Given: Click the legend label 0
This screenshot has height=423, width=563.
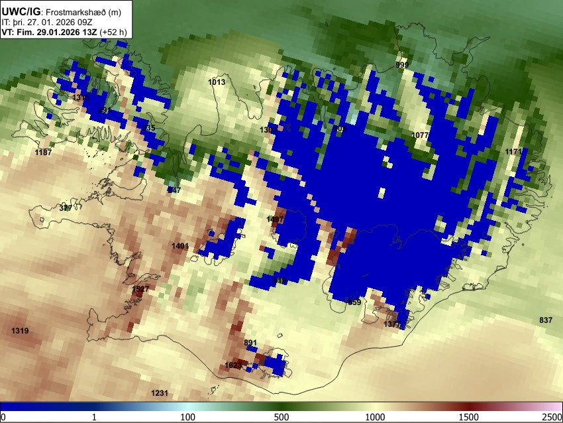Looking at the screenshot, I should pos(3,417).
